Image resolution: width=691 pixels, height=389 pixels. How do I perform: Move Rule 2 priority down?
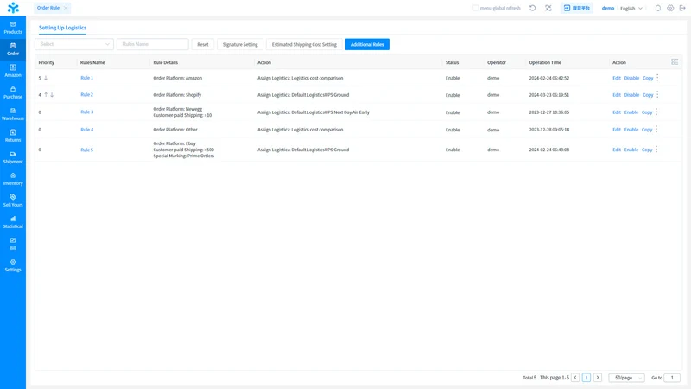(x=52, y=95)
